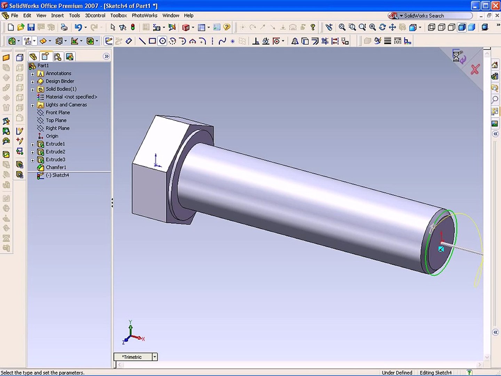Expand the Extrude1 feature node

33,144
